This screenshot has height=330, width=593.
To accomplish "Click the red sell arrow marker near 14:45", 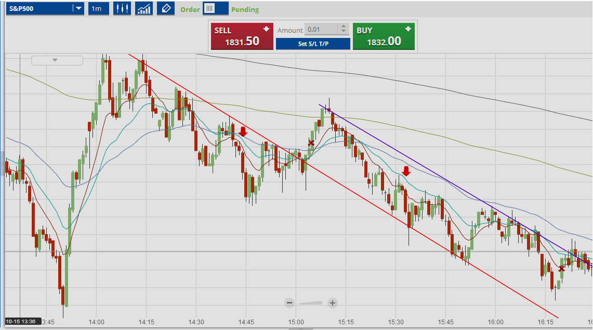I will click(x=243, y=131).
